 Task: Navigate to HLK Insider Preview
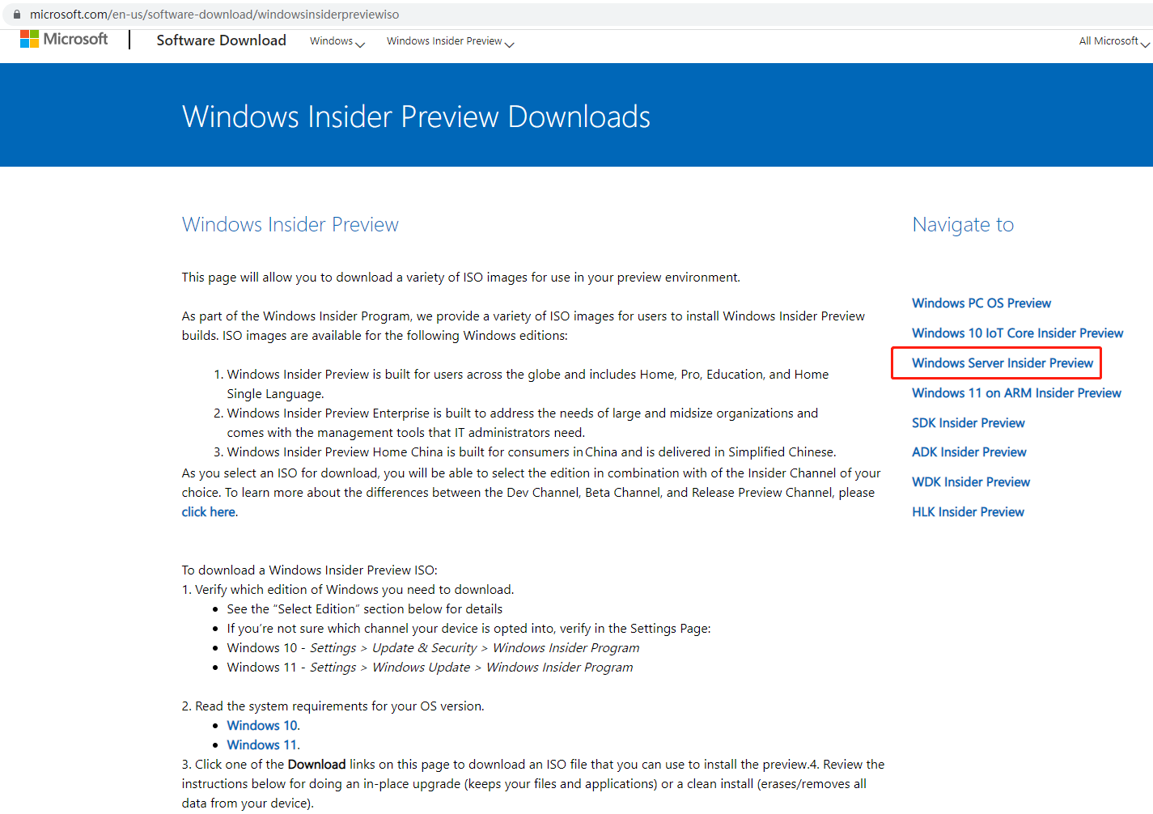pos(968,512)
